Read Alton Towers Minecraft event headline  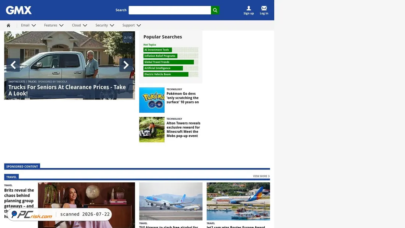[x=183, y=130]
